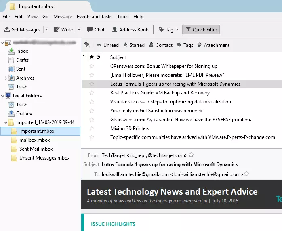
Task: Open the Tools menu
Action: (x=123, y=17)
